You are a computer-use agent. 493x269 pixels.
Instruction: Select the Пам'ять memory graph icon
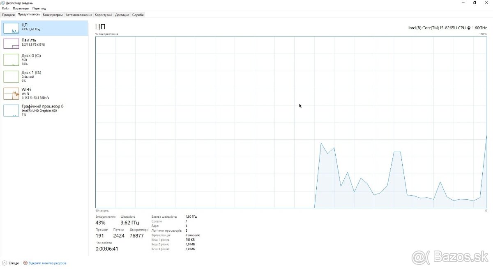click(11, 43)
